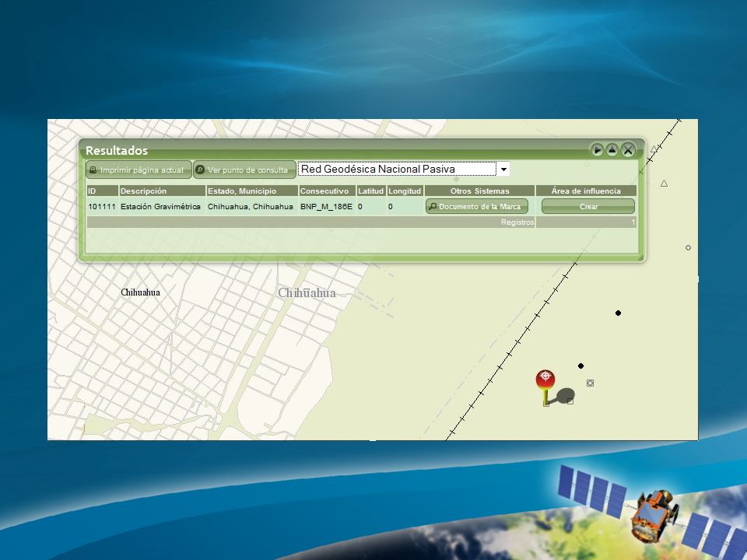This screenshot has width=747, height=560.
Task: Select the diamond-in-square map marker
Action: pos(591,383)
